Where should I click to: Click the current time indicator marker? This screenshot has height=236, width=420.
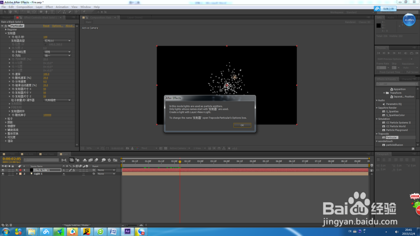click(180, 162)
